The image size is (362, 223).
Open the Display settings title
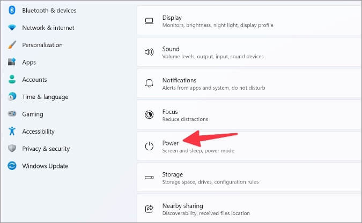(x=172, y=18)
